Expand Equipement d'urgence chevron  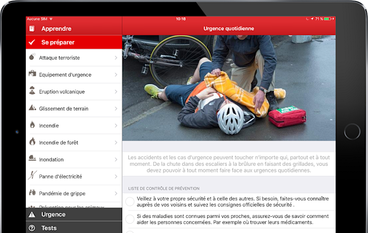(116, 75)
